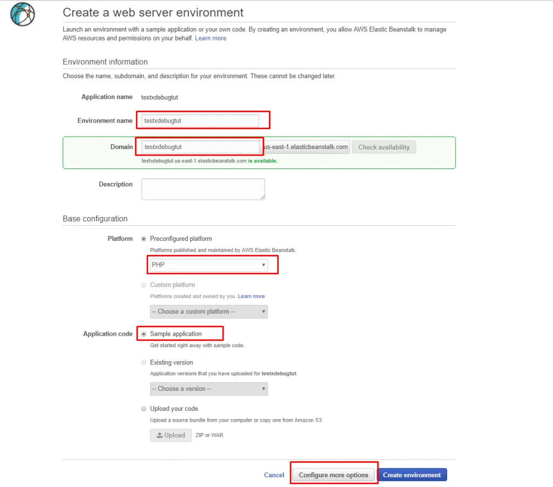Click the Configure more options button
Image resolution: width=553 pixels, height=487 pixels.
333,475
